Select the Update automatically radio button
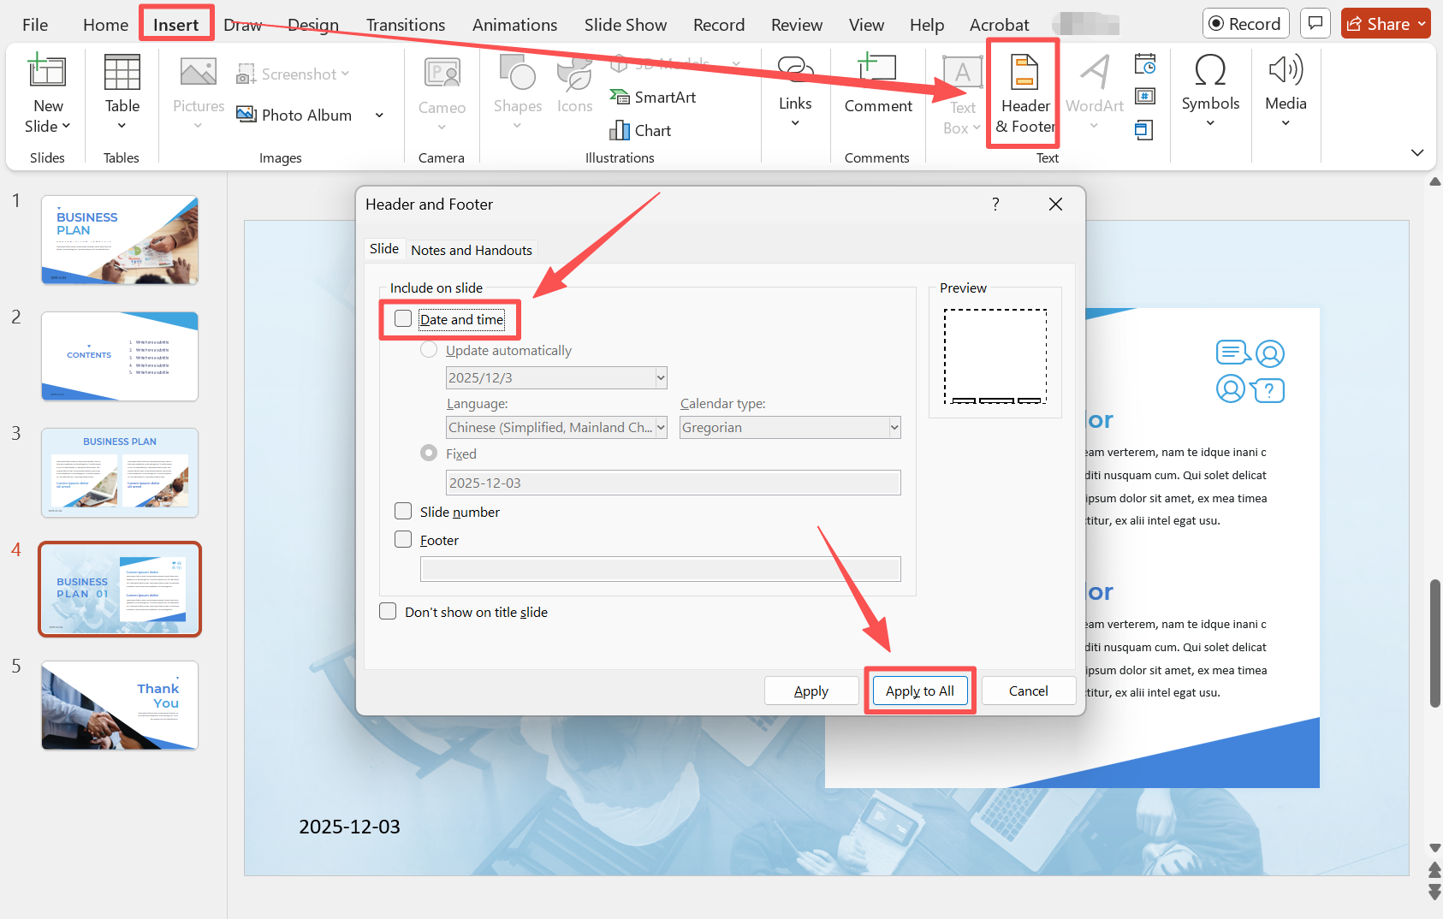The height and width of the screenshot is (919, 1443). pyautogui.click(x=429, y=350)
